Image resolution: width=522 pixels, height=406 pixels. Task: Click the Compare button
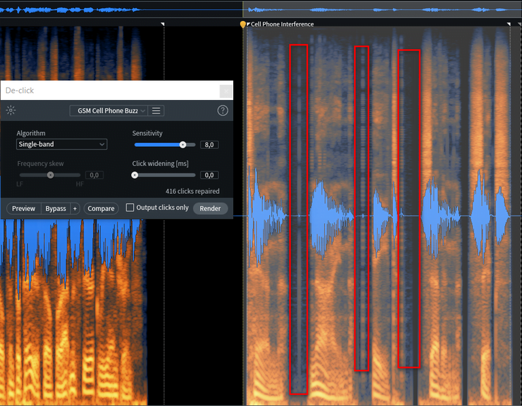click(x=101, y=208)
